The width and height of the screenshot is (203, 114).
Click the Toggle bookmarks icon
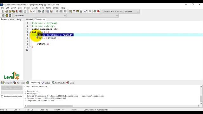coord(7,16)
